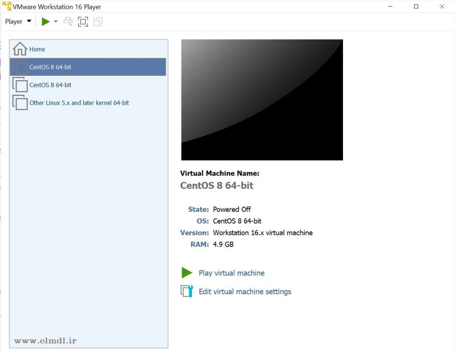
Task: Minimize the VMware Player window
Action: [390, 7]
